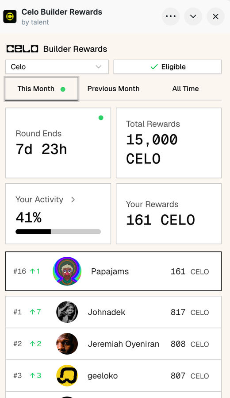The image size is (230, 398).
Task: Click geeloko's yellow avatar icon
Action: click(x=67, y=375)
